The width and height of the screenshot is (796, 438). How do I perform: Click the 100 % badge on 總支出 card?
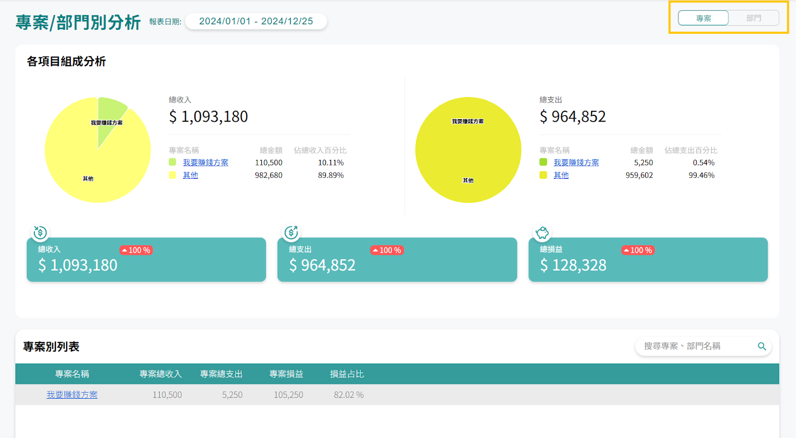pyautogui.click(x=387, y=250)
